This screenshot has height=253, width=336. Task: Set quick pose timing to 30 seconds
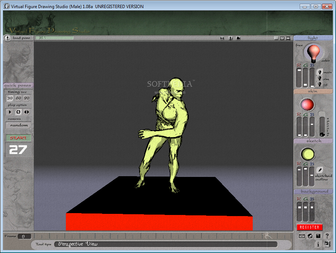10,98
